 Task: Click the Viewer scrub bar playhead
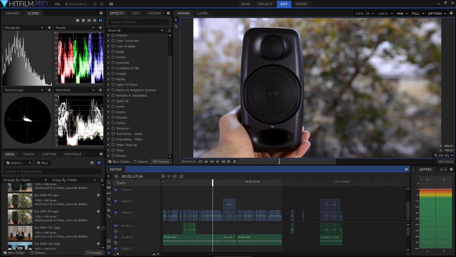pyautogui.click(x=279, y=161)
